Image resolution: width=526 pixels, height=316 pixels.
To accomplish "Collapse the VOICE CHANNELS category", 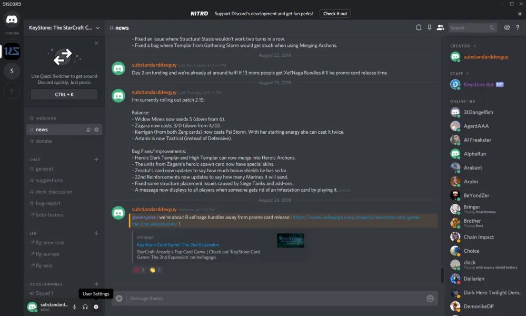I will 46,284.
